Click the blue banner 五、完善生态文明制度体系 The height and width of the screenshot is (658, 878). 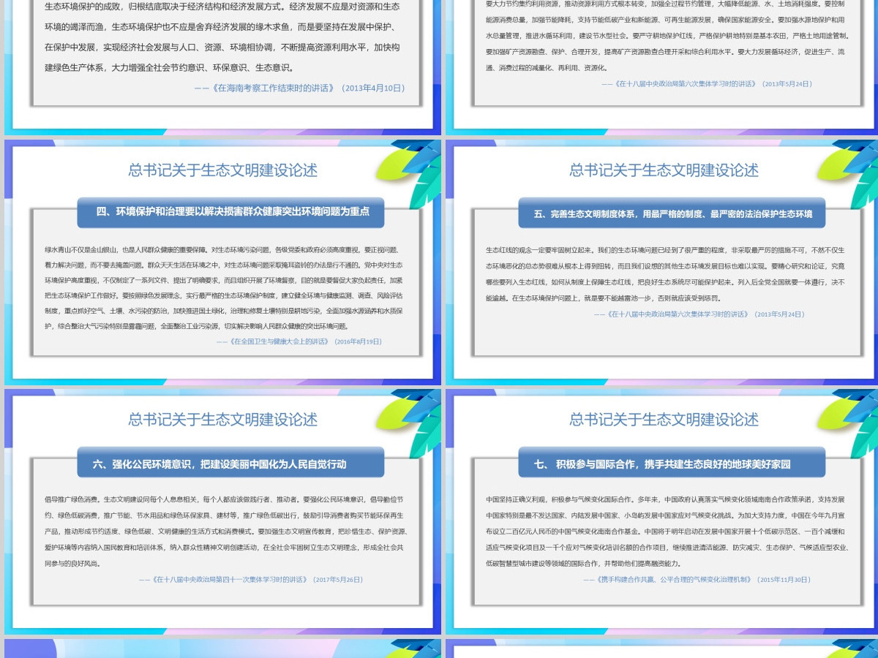[672, 213]
